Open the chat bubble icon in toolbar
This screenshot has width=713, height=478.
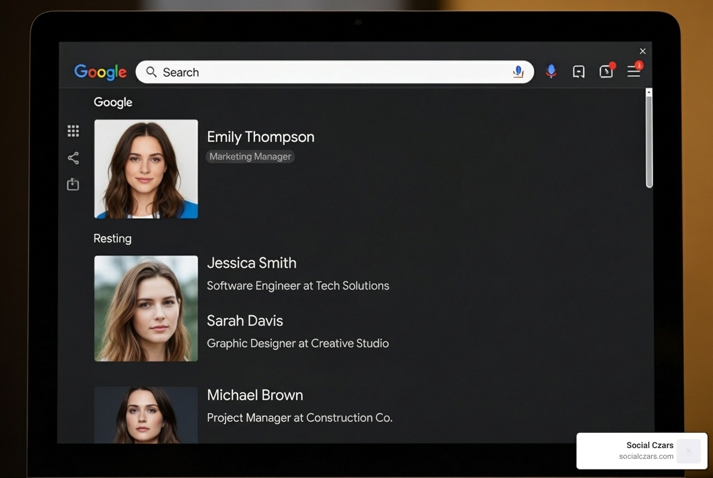pos(579,72)
